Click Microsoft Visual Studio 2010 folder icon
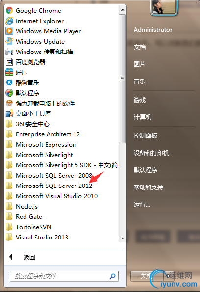Viewport: 200px width, 292px height. tap(9, 196)
